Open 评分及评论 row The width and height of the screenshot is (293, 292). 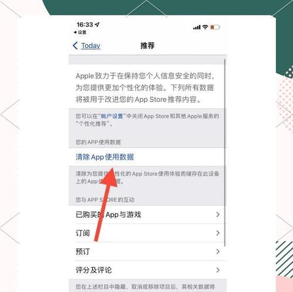click(x=148, y=270)
